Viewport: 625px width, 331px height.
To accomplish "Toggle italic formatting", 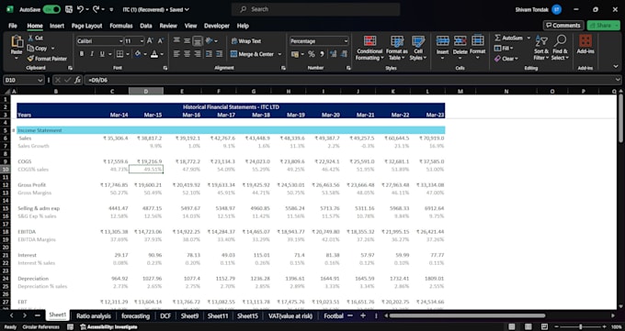I will 92,54.
